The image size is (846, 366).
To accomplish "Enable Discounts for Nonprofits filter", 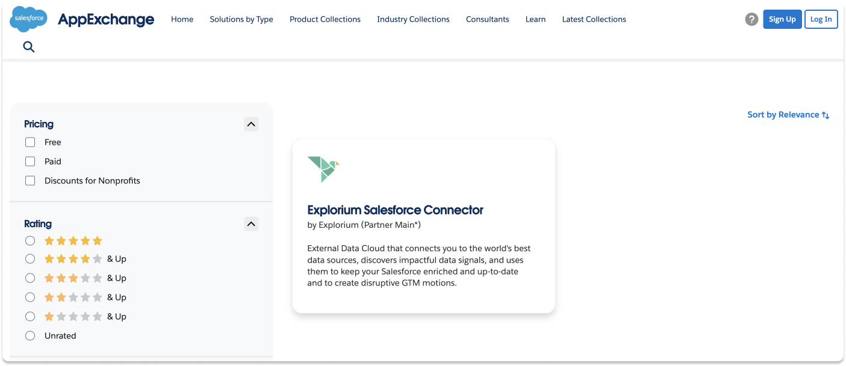I will (30, 180).
